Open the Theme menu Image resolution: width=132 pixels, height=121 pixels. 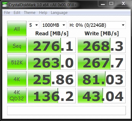pos(30,13)
